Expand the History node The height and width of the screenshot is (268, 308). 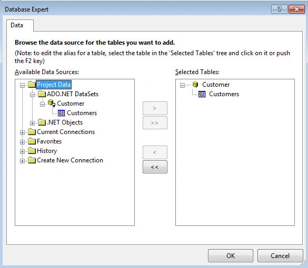[x=22, y=151]
